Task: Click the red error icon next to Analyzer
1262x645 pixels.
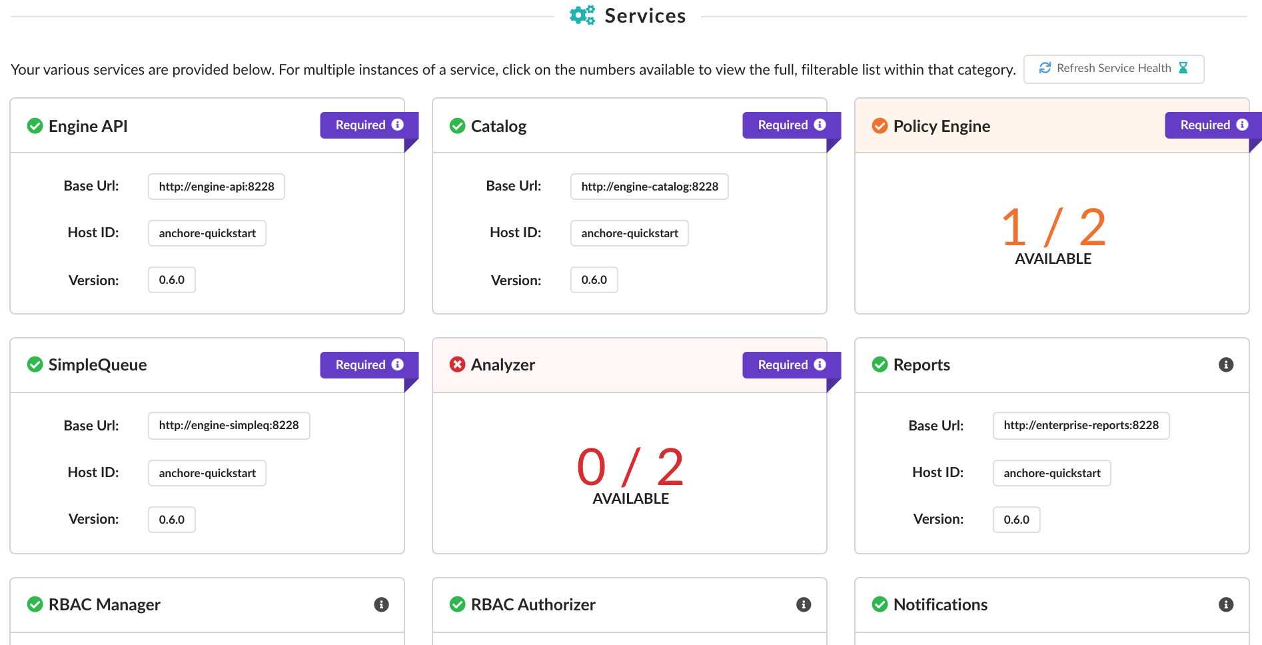Action: point(457,364)
